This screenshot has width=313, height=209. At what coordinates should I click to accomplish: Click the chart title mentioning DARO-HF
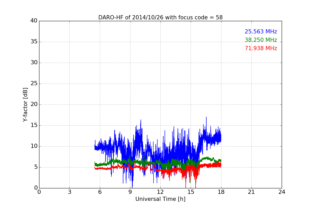(x=160, y=18)
